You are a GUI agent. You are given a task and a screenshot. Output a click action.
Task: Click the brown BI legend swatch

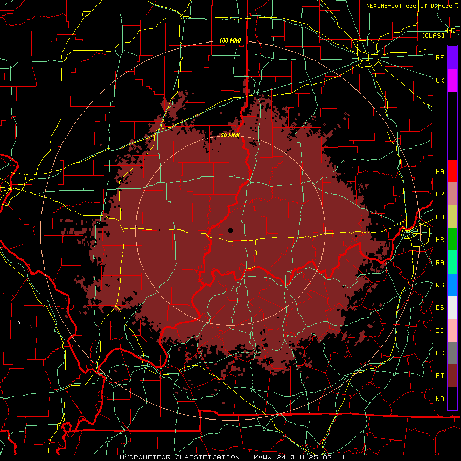click(x=452, y=376)
